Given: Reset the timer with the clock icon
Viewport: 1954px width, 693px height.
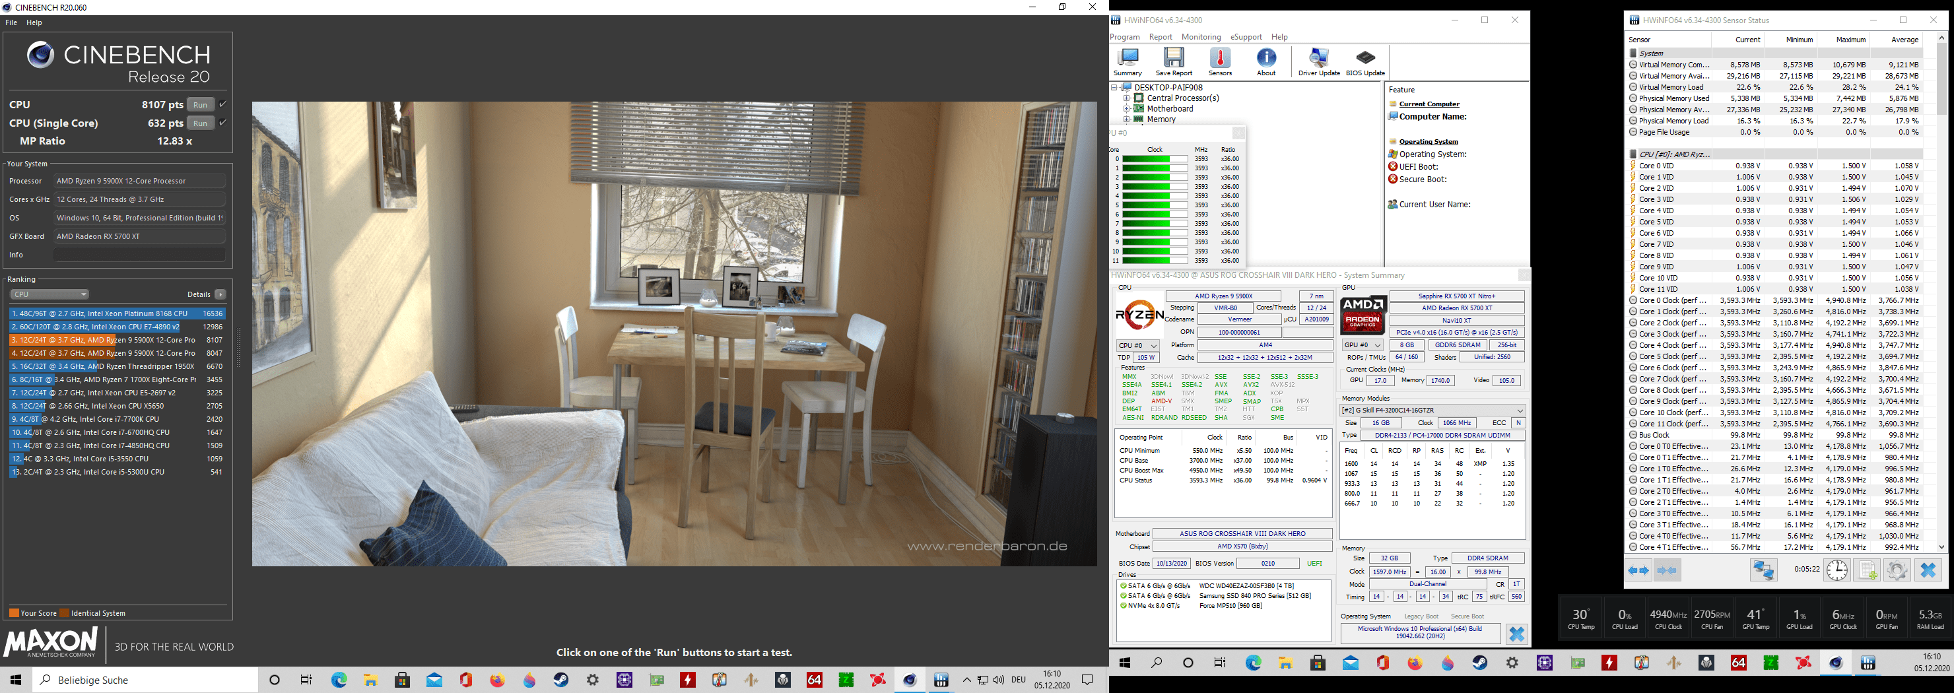Looking at the screenshot, I should tap(1836, 570).
